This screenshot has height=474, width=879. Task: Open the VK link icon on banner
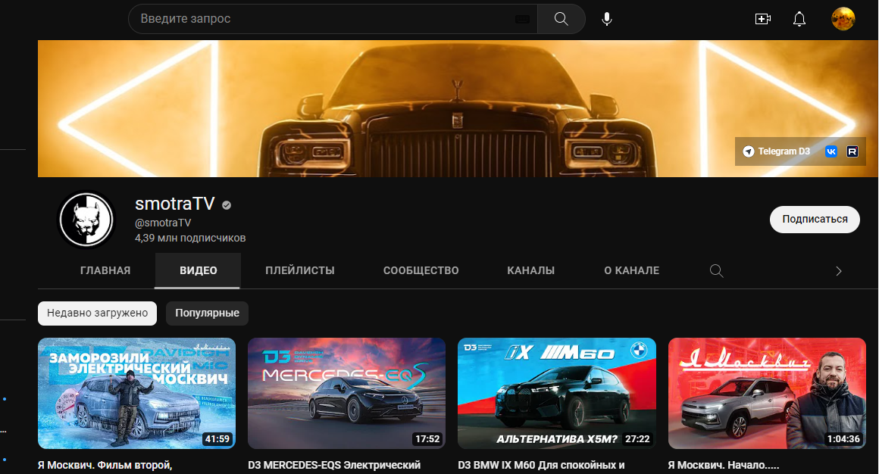tap(831, 151)
